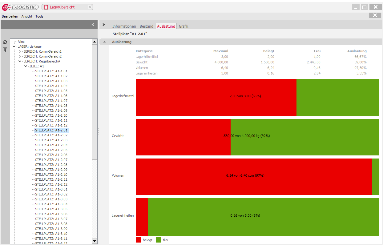Click the right arrow next to Informationen tab
This screenshot has width=383, height=245.
(104, 25)
